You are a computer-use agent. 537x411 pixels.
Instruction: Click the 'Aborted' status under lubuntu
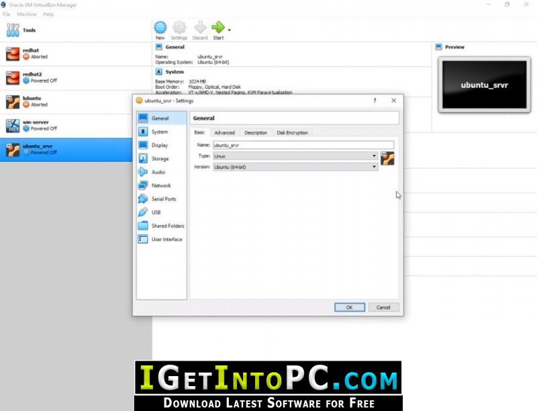click(x=39, y=105)
